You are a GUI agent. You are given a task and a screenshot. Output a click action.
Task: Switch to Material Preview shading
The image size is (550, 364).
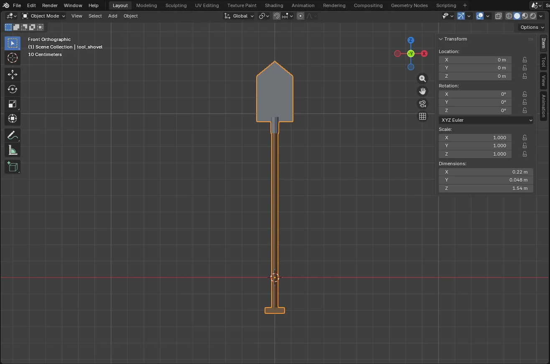525,16
